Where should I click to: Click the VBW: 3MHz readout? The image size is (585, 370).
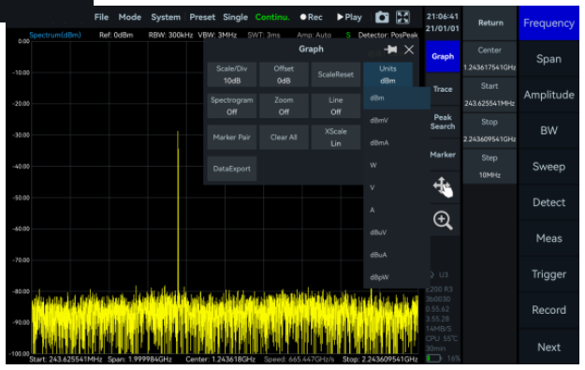[x=217, y=35]
